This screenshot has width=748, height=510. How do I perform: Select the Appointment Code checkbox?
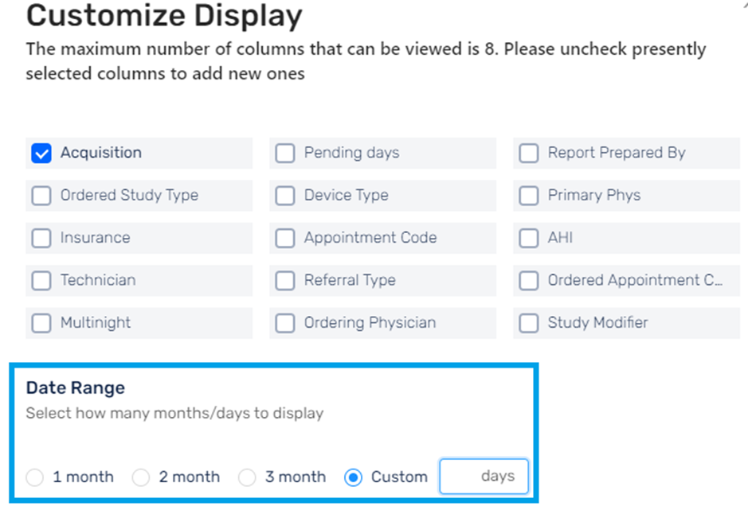pos(285,239)
